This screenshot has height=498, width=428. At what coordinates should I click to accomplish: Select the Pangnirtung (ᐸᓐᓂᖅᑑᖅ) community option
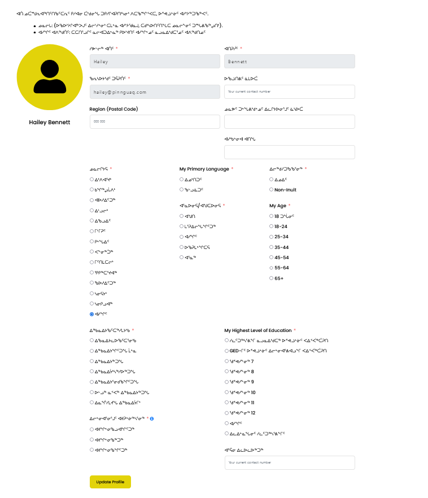(x=92, y=252)
